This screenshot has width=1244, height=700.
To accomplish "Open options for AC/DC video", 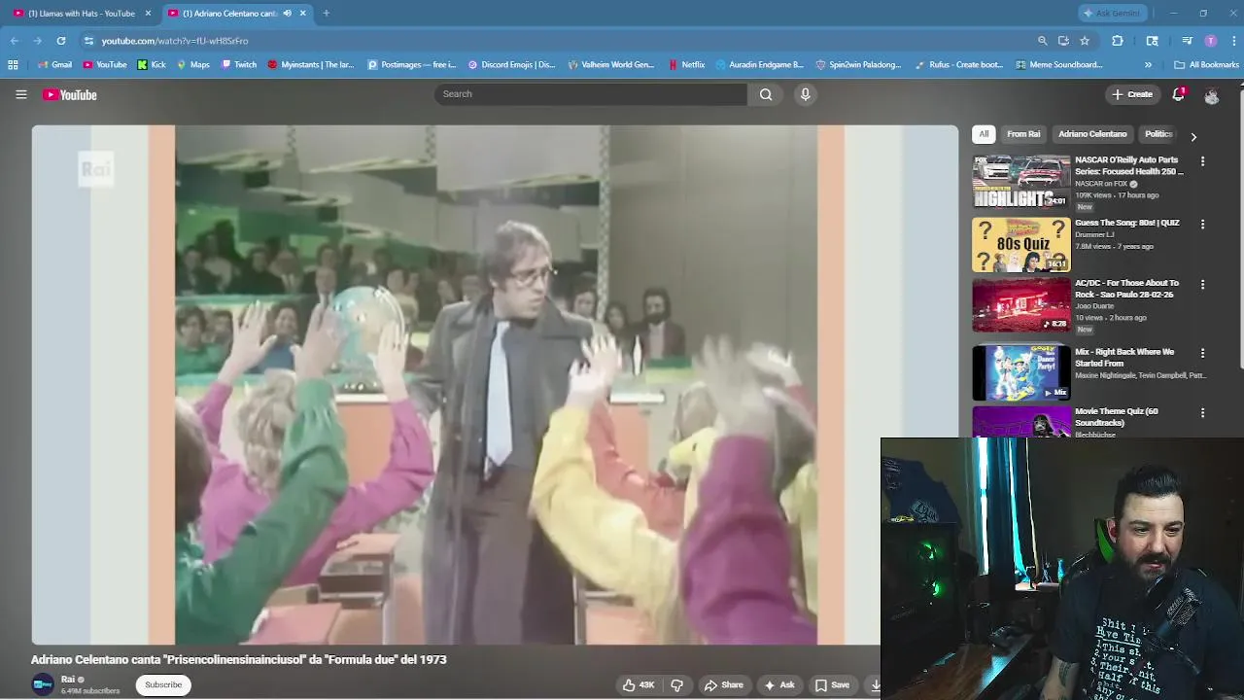I will tap(1202, 285).
